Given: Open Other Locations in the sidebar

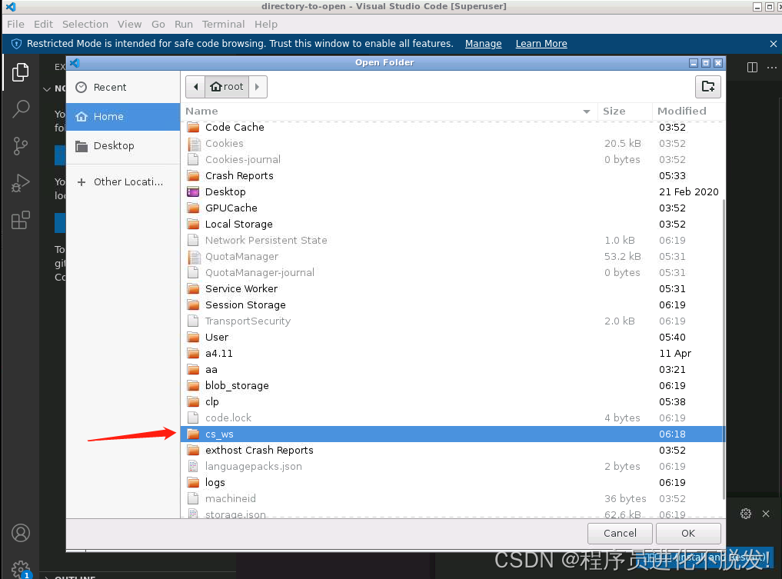Looking at the screenshot, I should click(123, 182).
